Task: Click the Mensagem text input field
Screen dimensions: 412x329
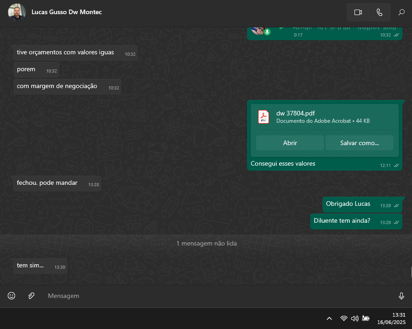Action: [x=219, y=296]
